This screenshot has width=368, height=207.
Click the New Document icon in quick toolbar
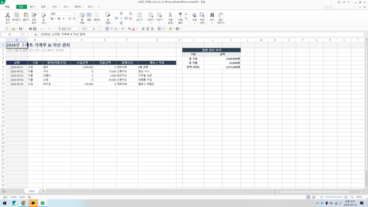(x=6, y=29)
